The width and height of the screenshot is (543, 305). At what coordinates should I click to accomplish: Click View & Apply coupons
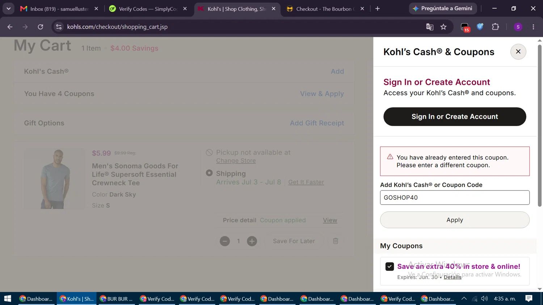pos(322,94)
